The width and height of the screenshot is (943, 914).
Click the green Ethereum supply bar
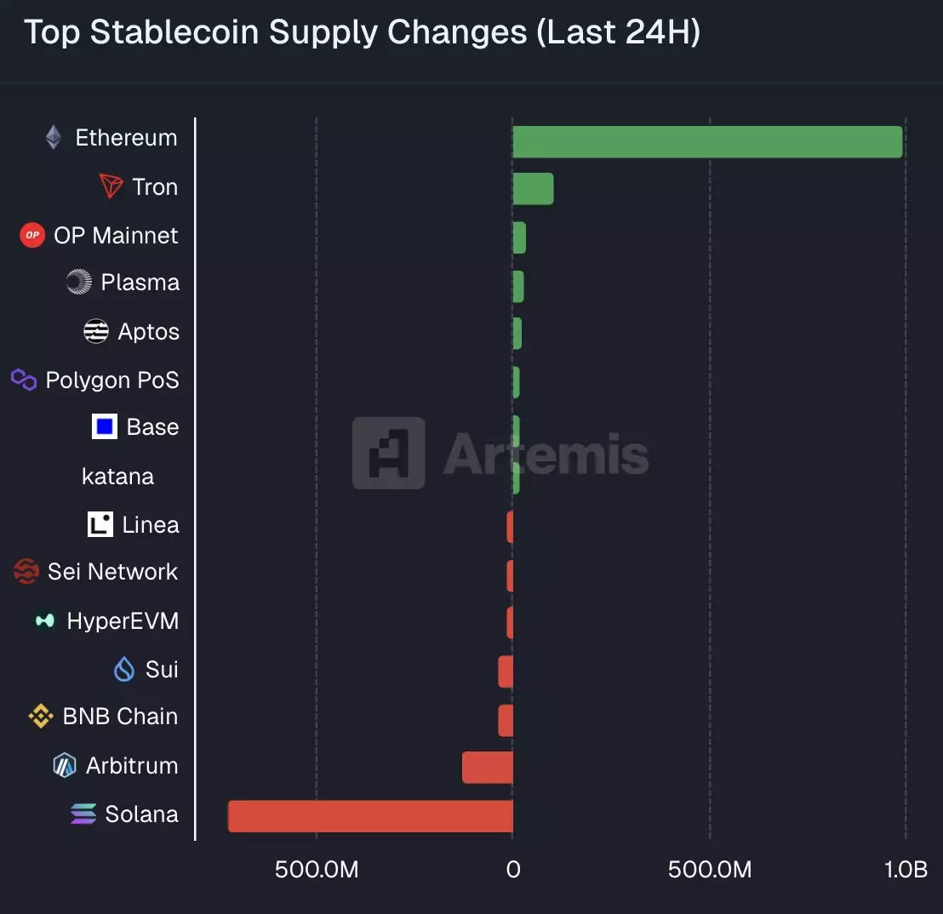click(x=706, y=141)
